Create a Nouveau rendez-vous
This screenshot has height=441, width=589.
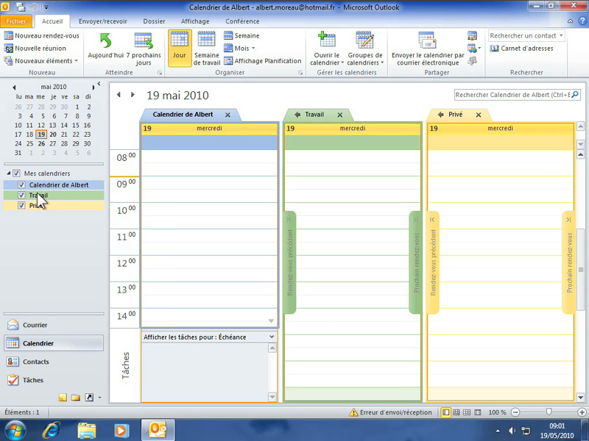pos(42,35)
